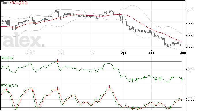Image resolution: width=199 pixels, height=111 pixels.
Task: Click the December green buy arrow in STO panel
Action: coord(16,108)
